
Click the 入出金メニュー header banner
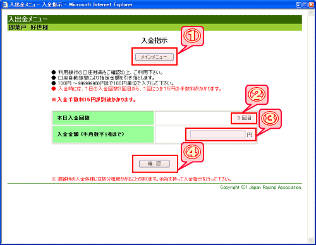coord(155,20)
